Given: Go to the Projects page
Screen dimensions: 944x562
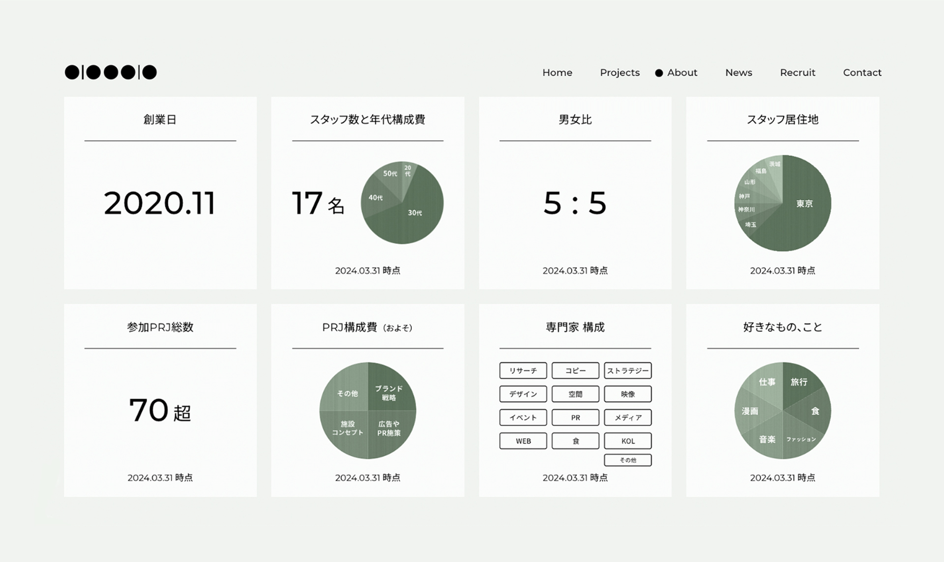Looking at the screenshot, I should click(x=619, y=72).
